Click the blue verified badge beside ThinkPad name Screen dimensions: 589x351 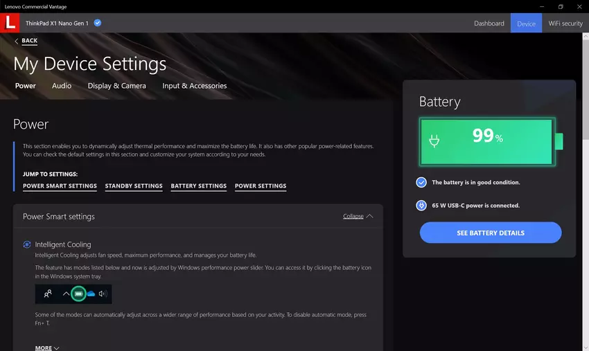[x=98, y=23]
